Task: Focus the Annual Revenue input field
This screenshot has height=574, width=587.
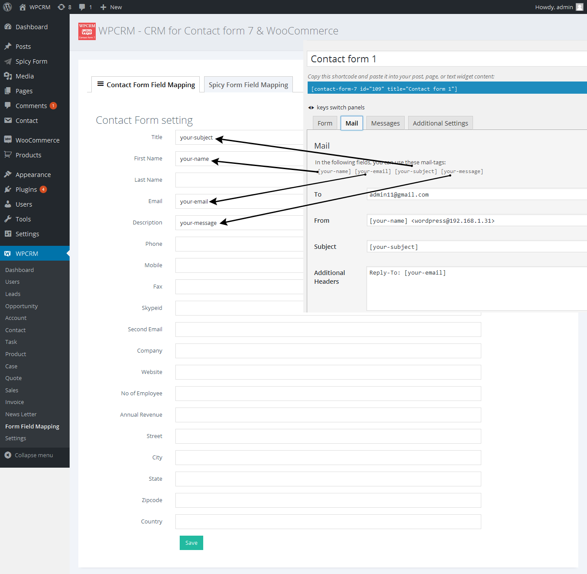Action: click(328, 415)
